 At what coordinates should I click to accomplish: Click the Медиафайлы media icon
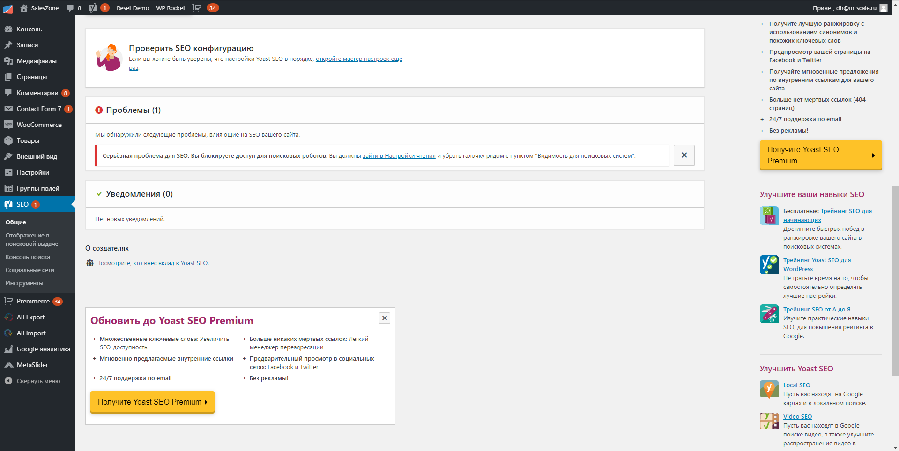[8, 61]
